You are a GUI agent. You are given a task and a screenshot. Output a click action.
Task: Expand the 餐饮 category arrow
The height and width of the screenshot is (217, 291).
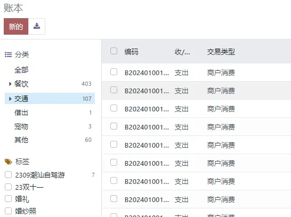(10, 84)
